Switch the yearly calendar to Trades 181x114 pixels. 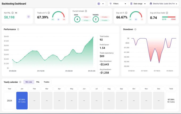(x=47, y=82)
